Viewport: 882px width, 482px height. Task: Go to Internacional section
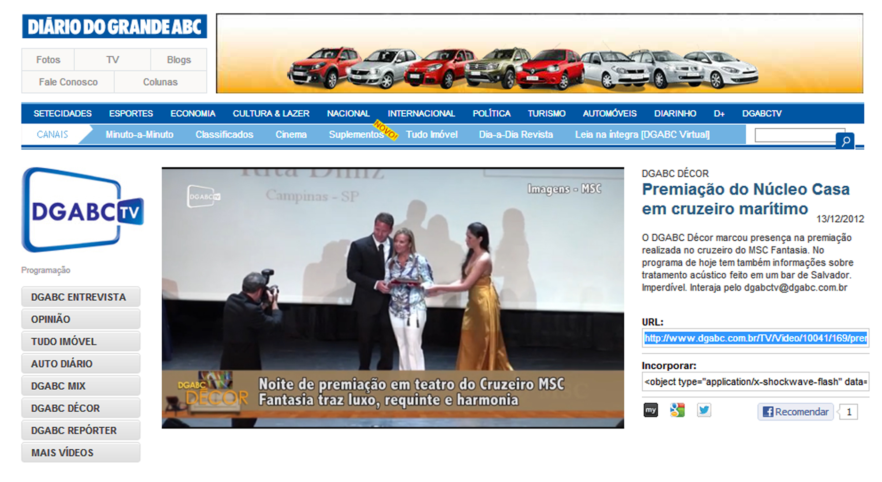(x=421, y=113)
